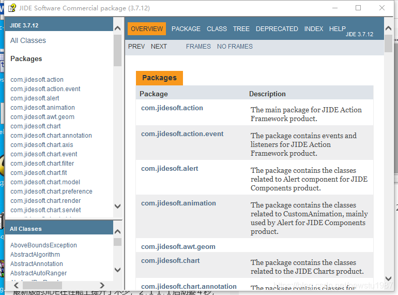398x295 pixels.
Task: Select com.jidesoft.chart.event in left list
Action: point(43,154)
